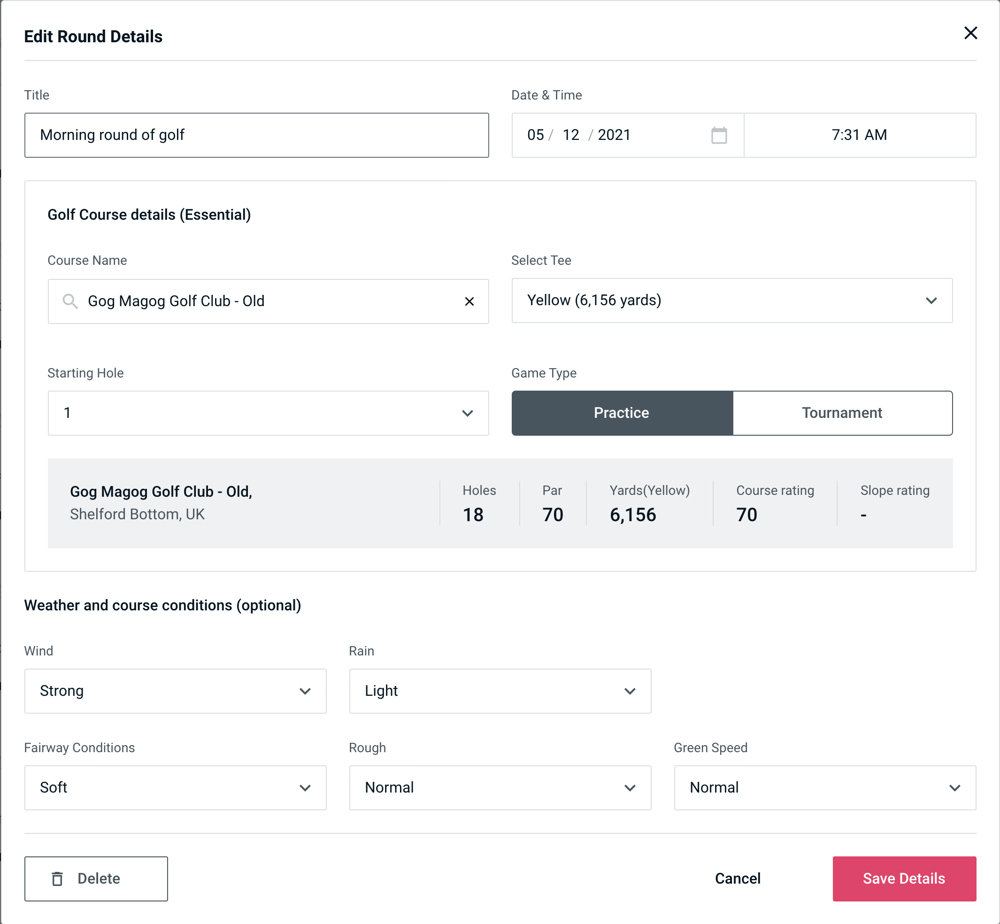Toggle Game Type to Practice mode

pyautogui.click(x=621, y=413)
